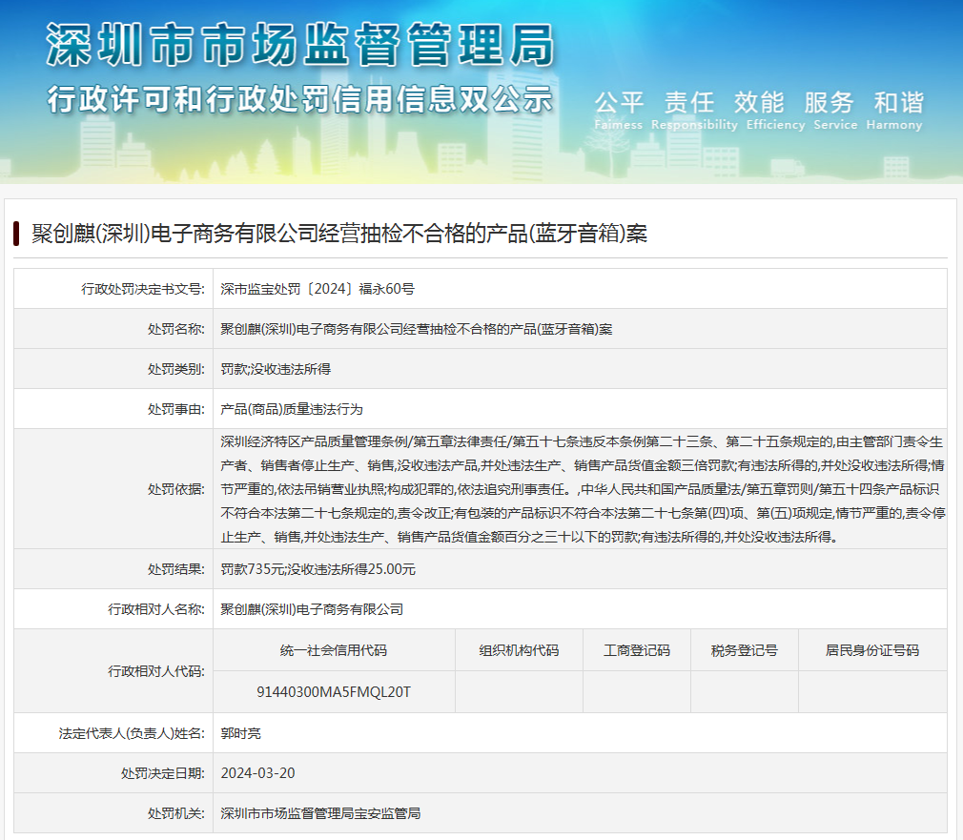Click the 和谐 Harmony slogan in the banner
Image resolution: width=963 pixels, height=840 pixels.
coord(894,111)
